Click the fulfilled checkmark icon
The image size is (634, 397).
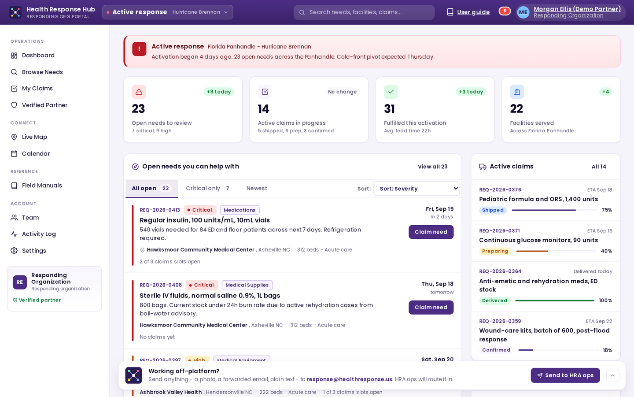(x=391, y=92)
